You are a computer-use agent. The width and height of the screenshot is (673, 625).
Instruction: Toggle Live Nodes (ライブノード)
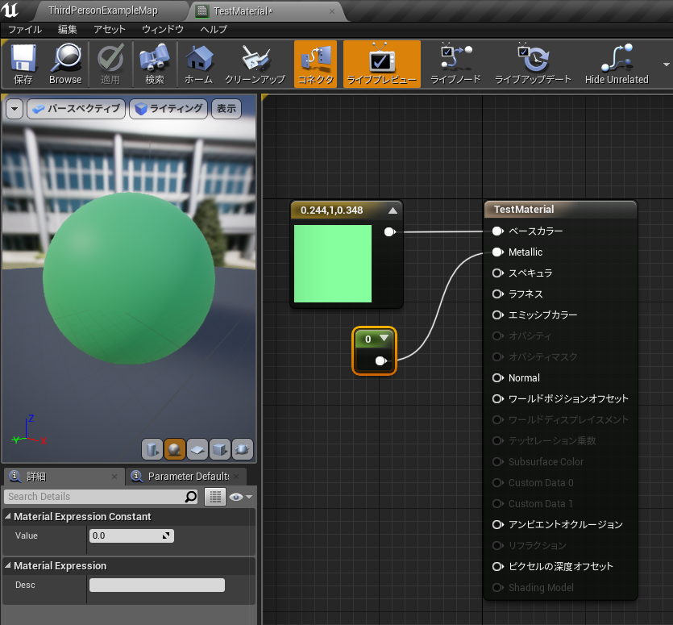[x=455, y=64]
